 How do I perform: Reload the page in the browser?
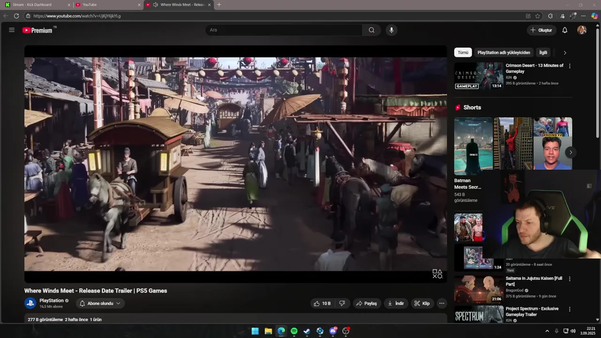click(x=16, y=16)
